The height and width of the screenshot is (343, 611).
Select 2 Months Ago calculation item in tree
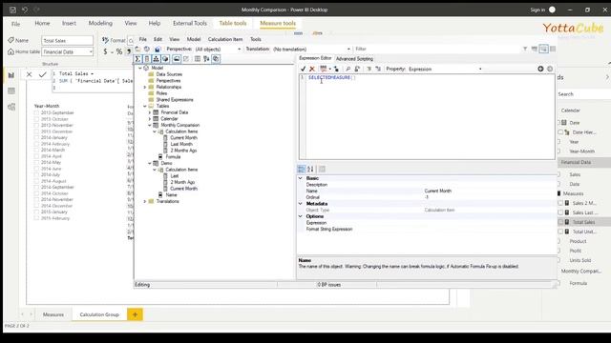(183, 151)
